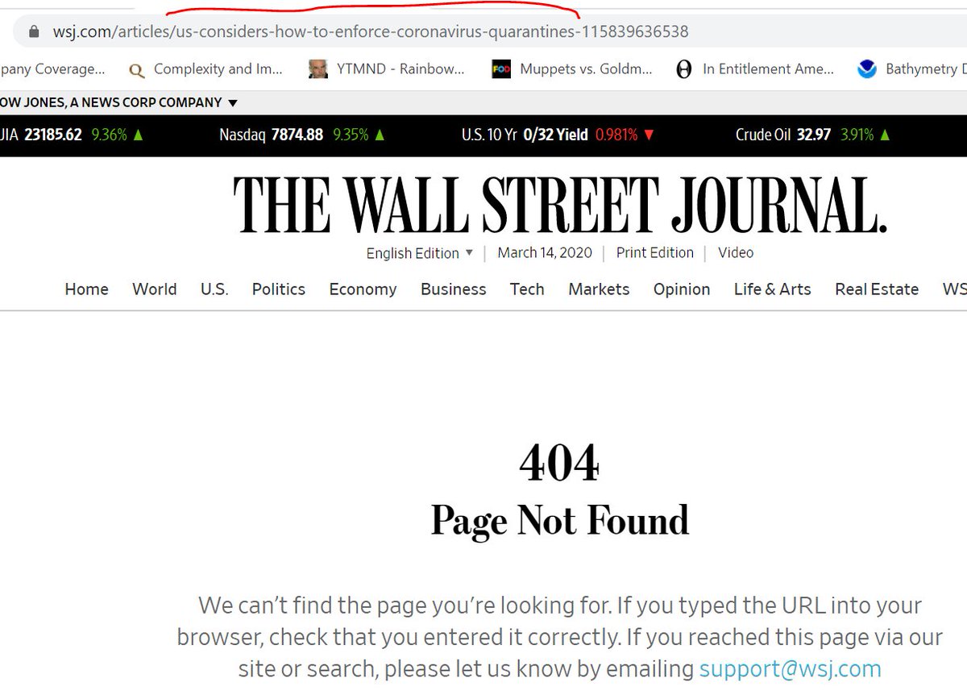This screenshot has height=695, width=967.
Task: Click the theta favicon of Entitlement bookmark
Action: [x=683, y=70]
